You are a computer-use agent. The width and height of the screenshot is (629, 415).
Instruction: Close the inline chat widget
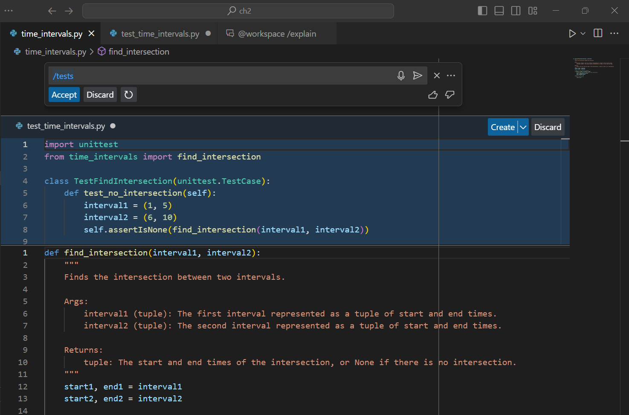tap(437, 75)
